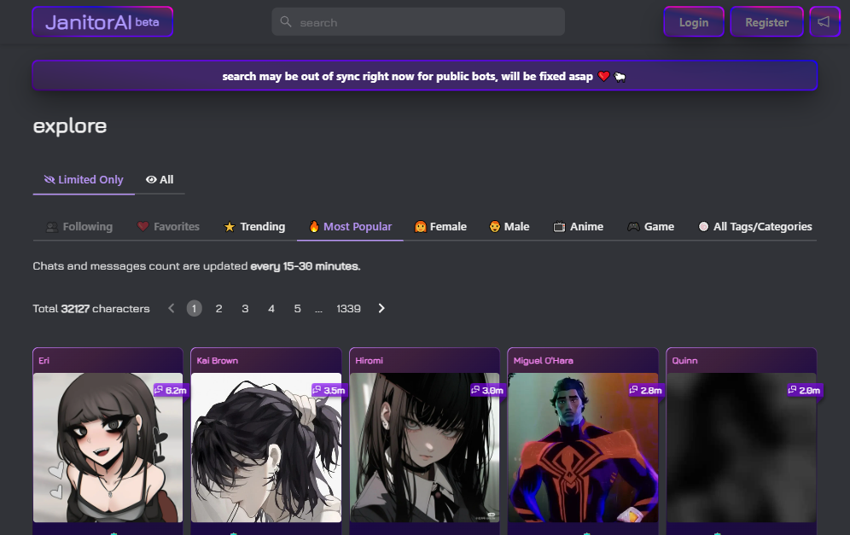Click the magnifier icon in the search bar
Viewport: 850px width, 535px height.
point(286,21)
